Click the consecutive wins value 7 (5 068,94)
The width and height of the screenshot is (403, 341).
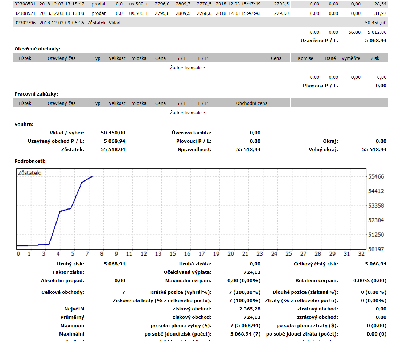pos(246,325)
